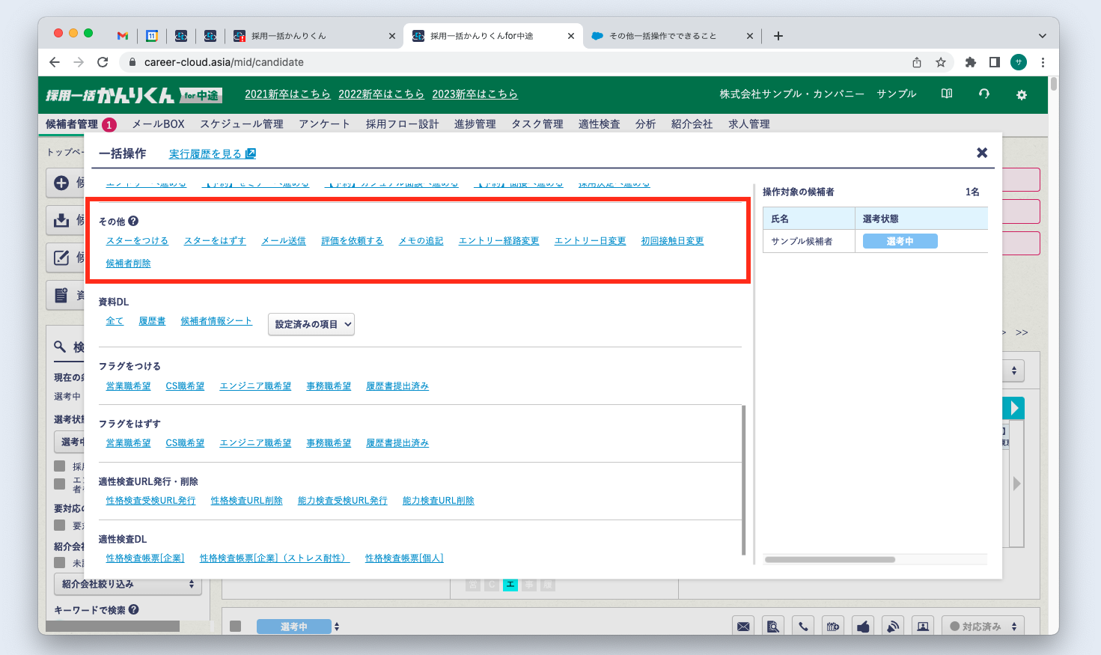Viewport: 1101px width, 655px height.
Task: Open the 設定済みの項目 dropdown
Action: point(311,324)
